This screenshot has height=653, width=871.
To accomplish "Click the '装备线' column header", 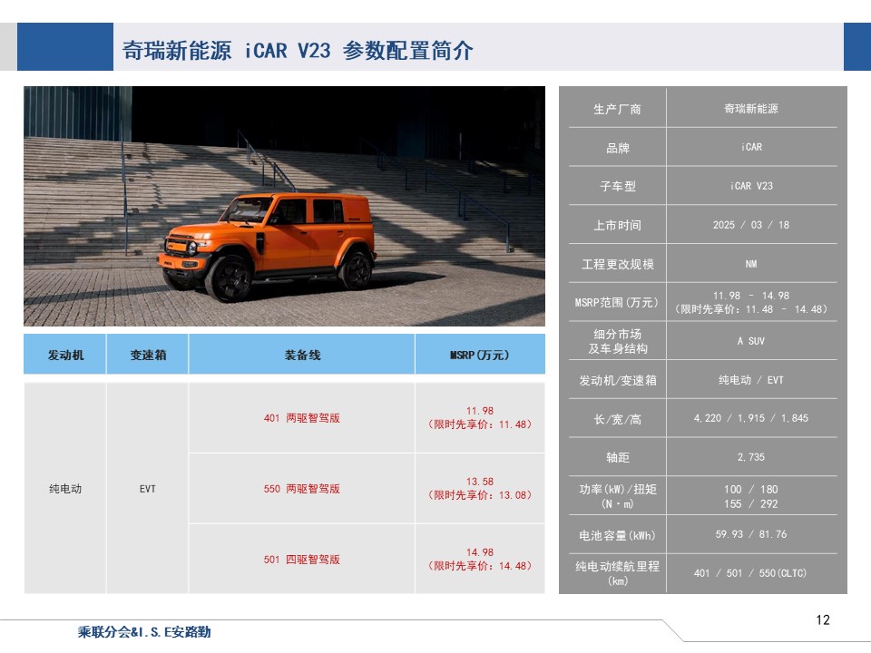I will point(302,355).
